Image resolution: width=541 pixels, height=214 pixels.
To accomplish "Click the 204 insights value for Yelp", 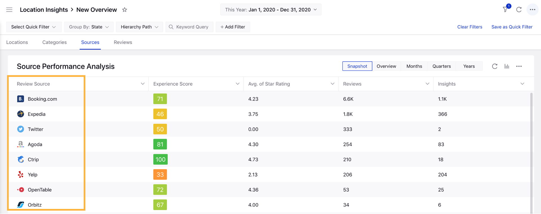I will pyautogui.click(x=442, y=175).
